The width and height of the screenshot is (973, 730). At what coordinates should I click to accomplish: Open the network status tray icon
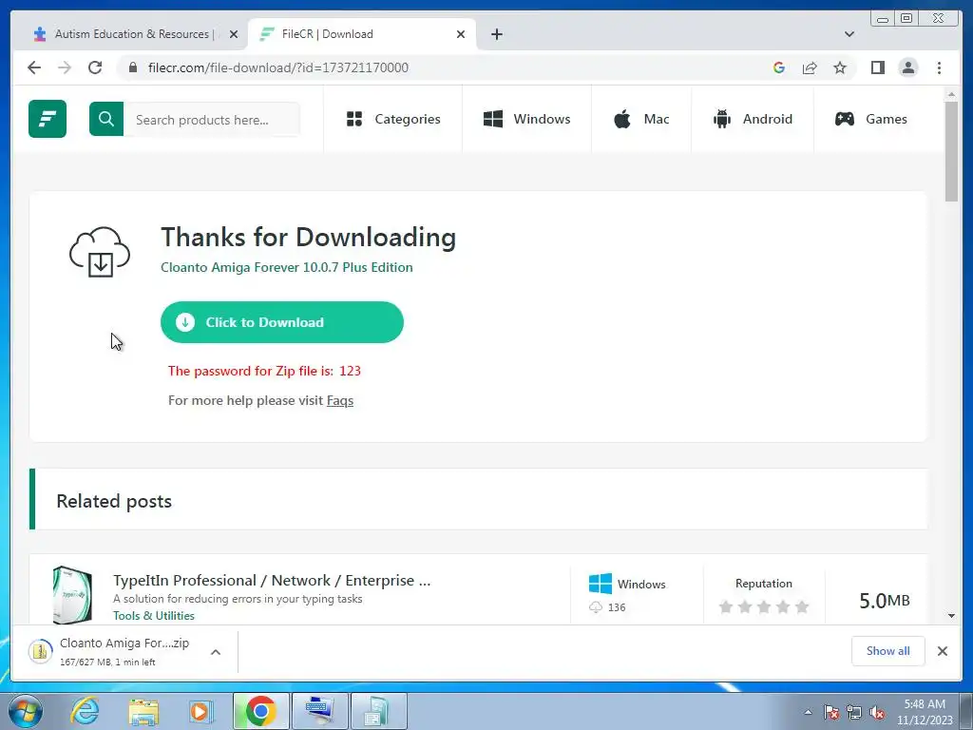(x=854, y=713)
